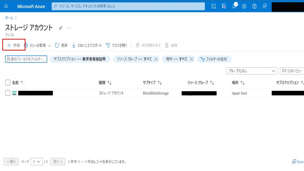Image resolution: width=304 pixels, height=171 pixels.
Task: Open page number dropdown
Action: (x=36, y=162)
